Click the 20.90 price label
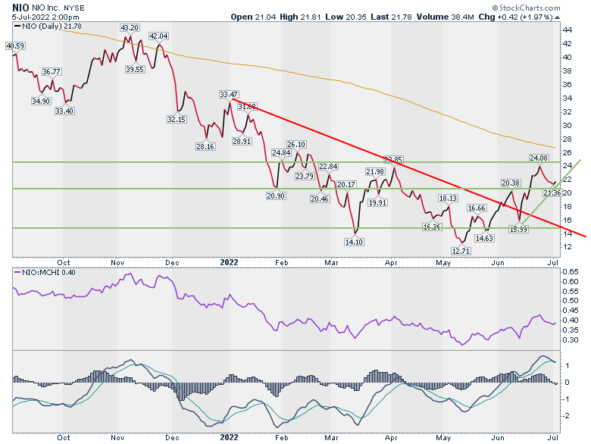Screen dimensions: 591x444 276,196
